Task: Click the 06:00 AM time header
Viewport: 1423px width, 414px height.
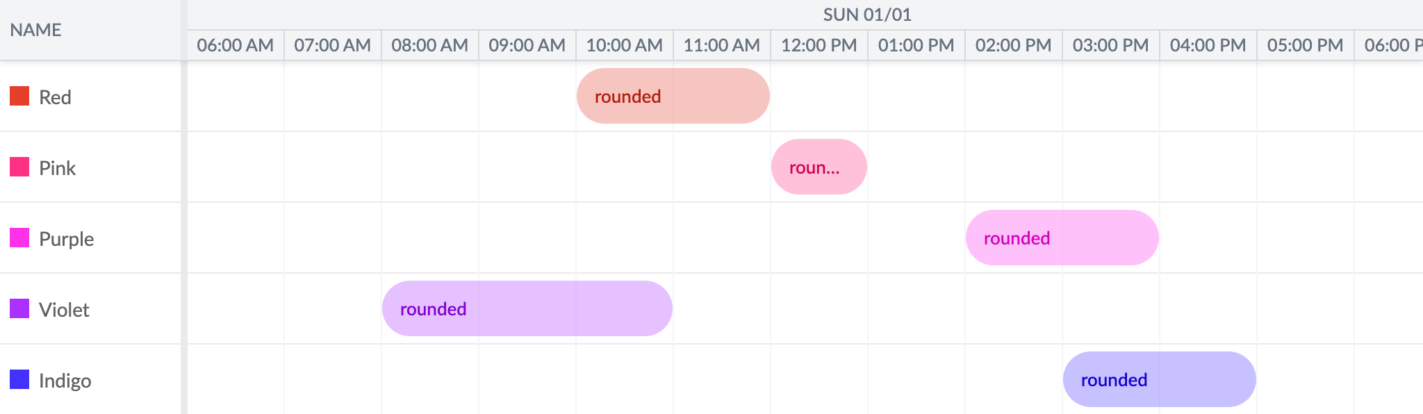Action: click(x=234, y=44)
